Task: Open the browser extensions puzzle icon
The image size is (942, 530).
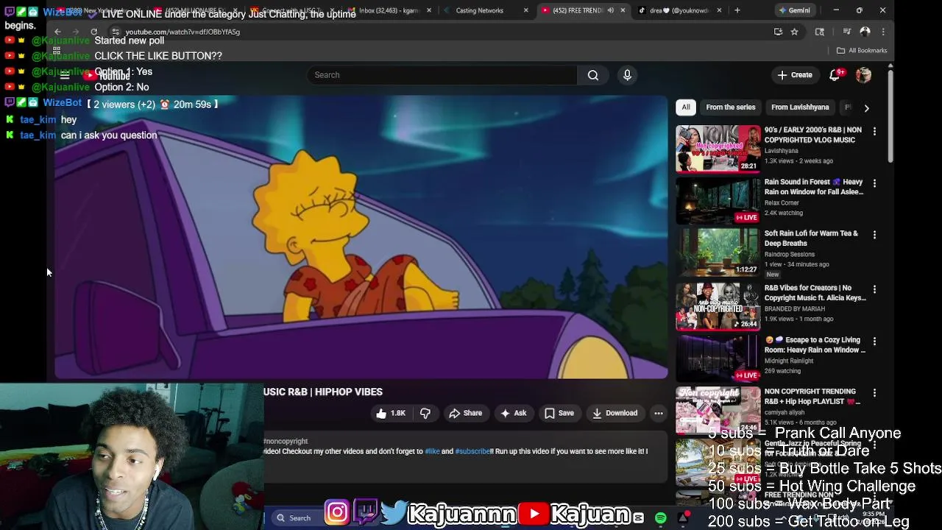Action: pyautogui.click(x=819, y=32)
